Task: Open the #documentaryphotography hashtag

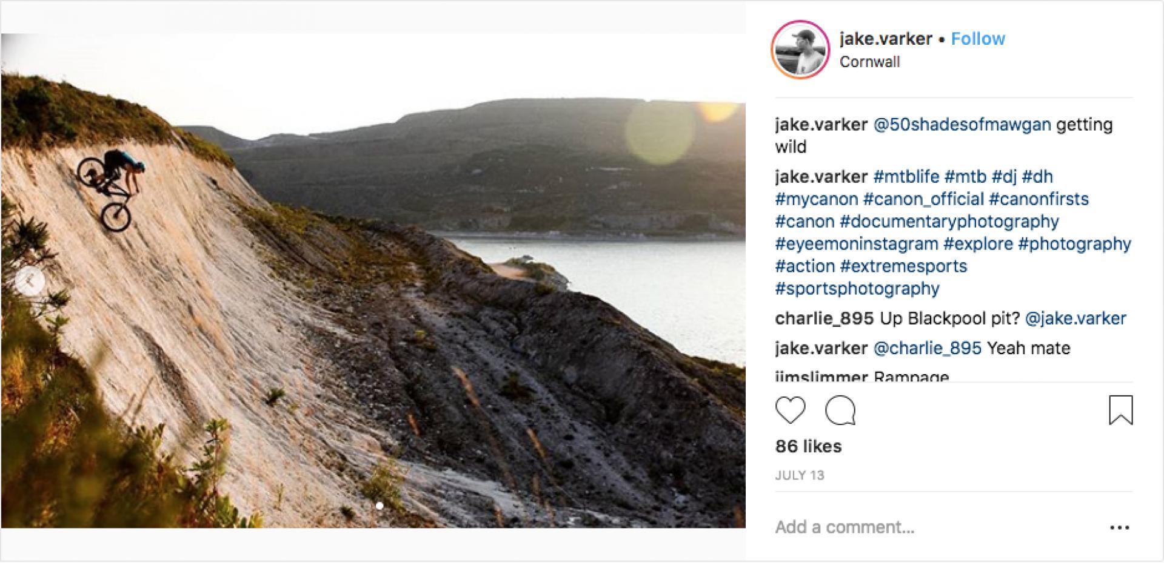Action: pos(949,222)
